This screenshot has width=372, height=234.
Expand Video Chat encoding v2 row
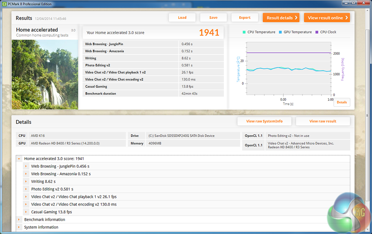coord(26,205)
